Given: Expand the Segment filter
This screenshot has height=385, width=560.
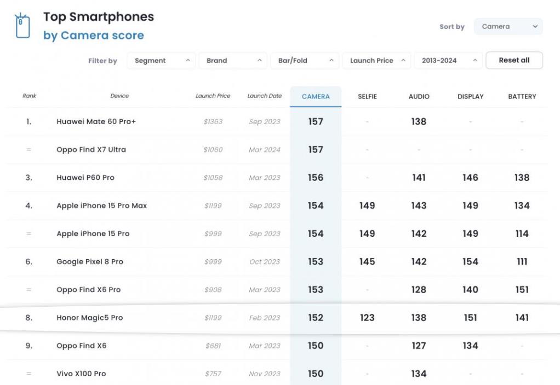Looking at the screenshot, I should tap(161, 61).
